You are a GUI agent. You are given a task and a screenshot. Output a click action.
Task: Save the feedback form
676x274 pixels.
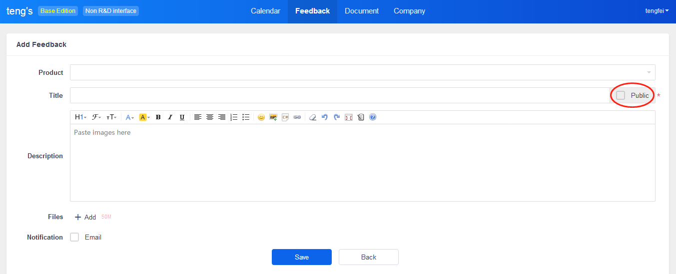click(x=302, y=257)
